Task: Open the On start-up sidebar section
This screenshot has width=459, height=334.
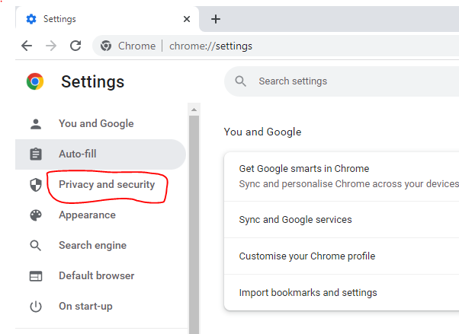Action: [101, 307]
